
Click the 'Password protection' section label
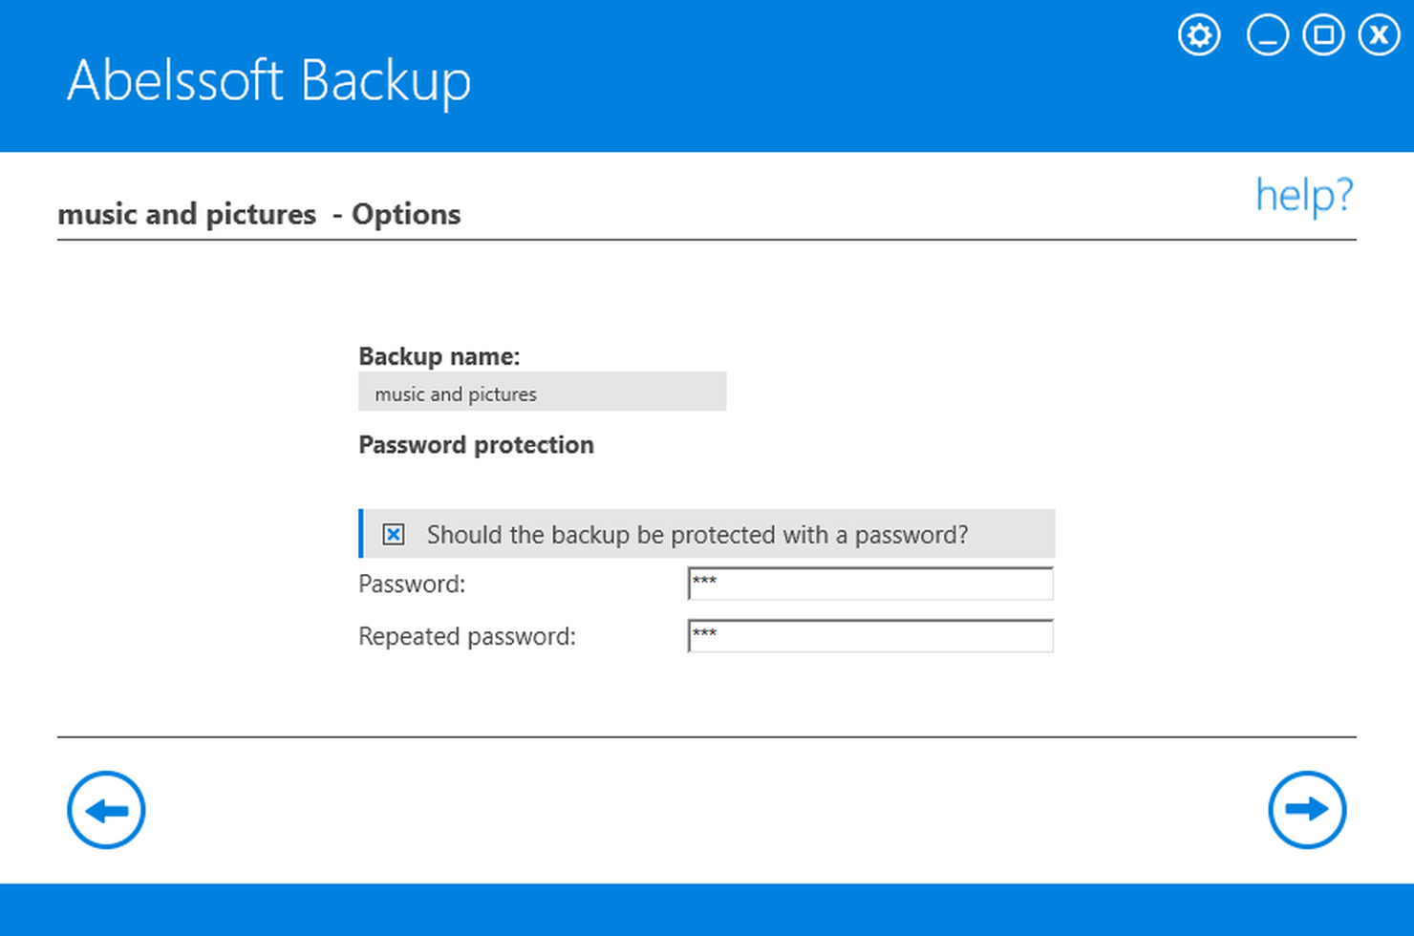point(476,445)
